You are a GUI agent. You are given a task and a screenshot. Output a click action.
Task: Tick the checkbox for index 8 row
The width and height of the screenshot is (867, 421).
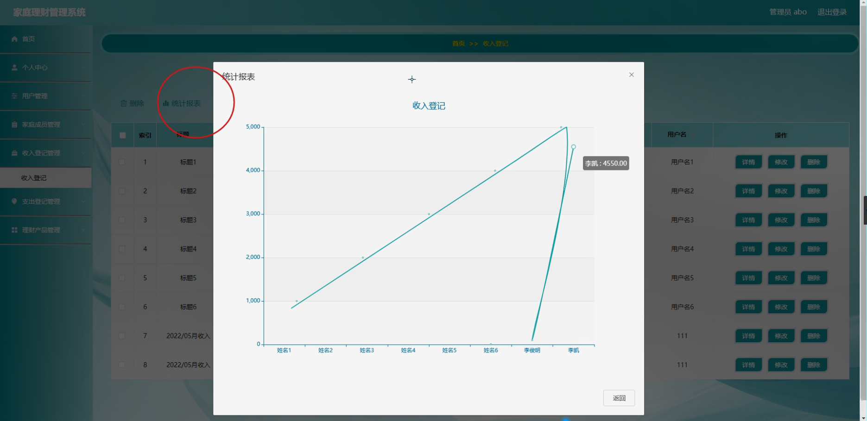(122, 365)
